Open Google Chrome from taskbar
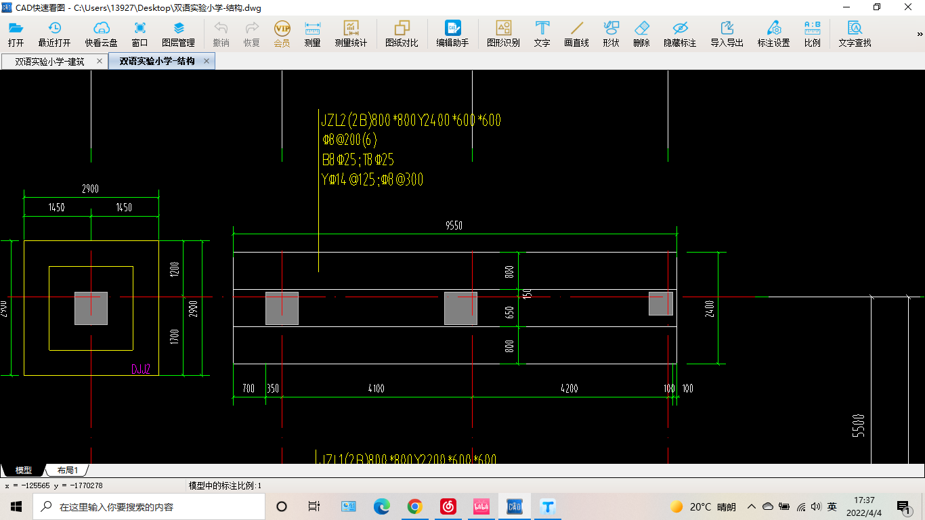 pos(415,506)
